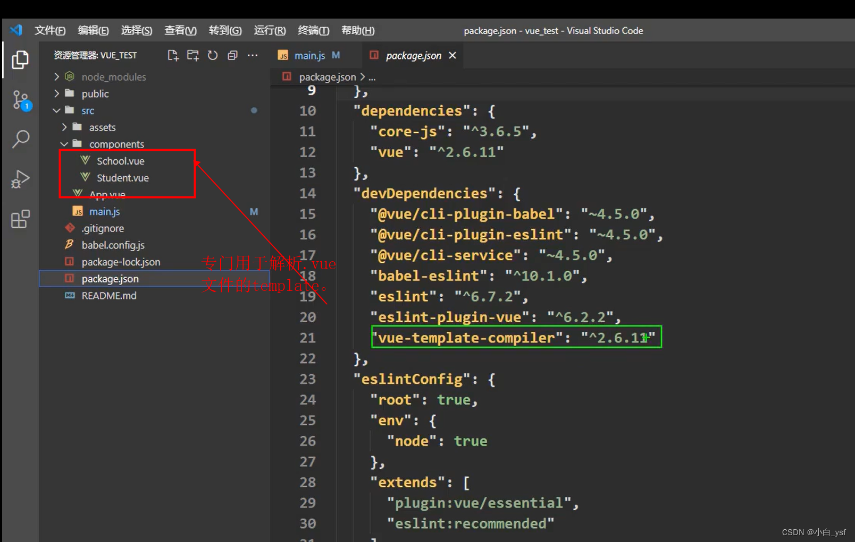Click the "eslintConfig" key in editor
The image size is (855, 542).
pos(412,379)
